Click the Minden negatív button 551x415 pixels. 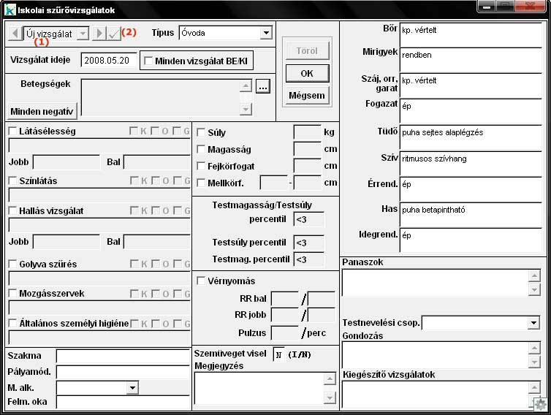tap(42, 111)
